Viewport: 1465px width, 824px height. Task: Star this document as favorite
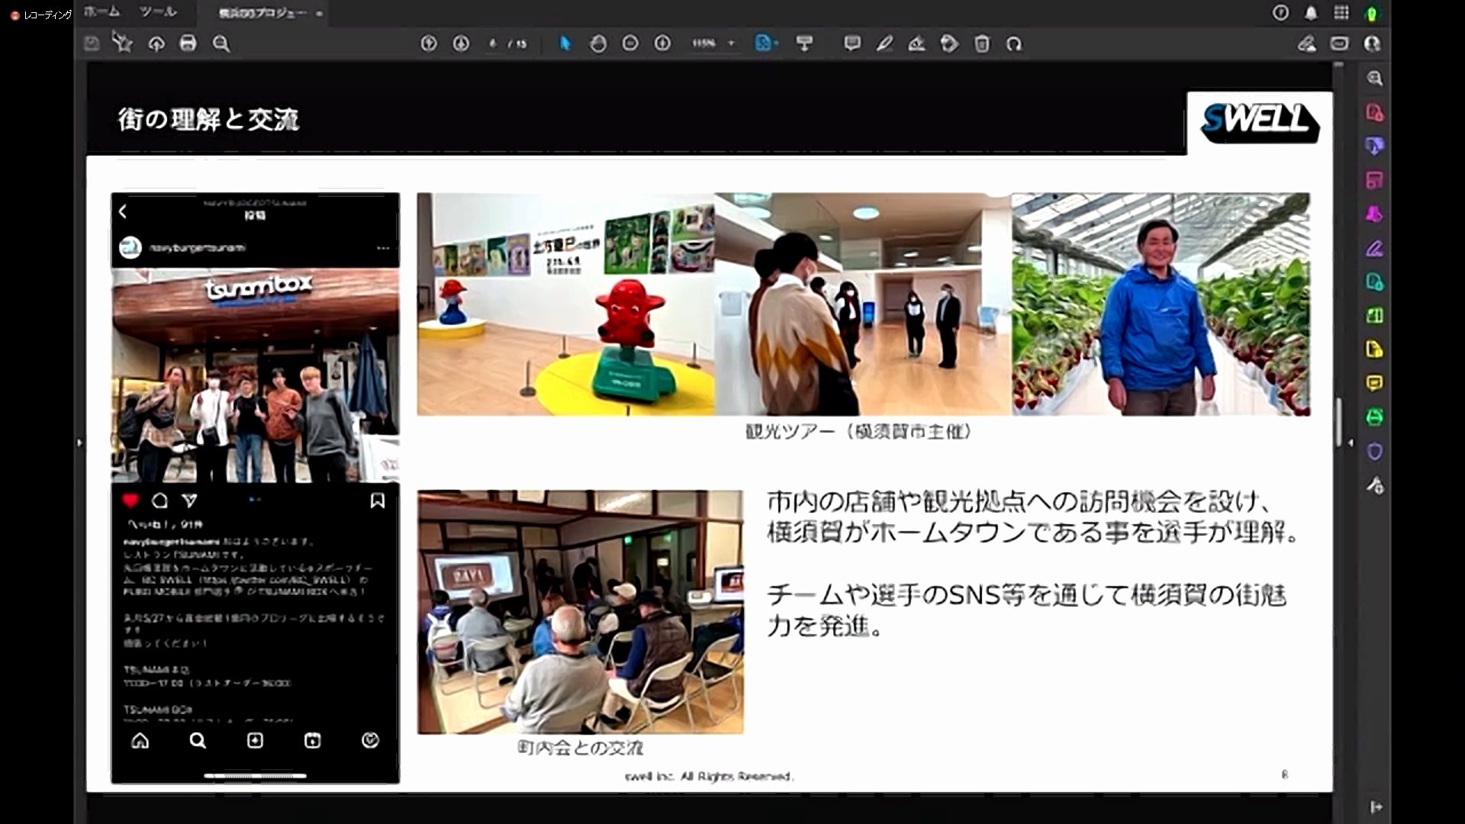123,43
